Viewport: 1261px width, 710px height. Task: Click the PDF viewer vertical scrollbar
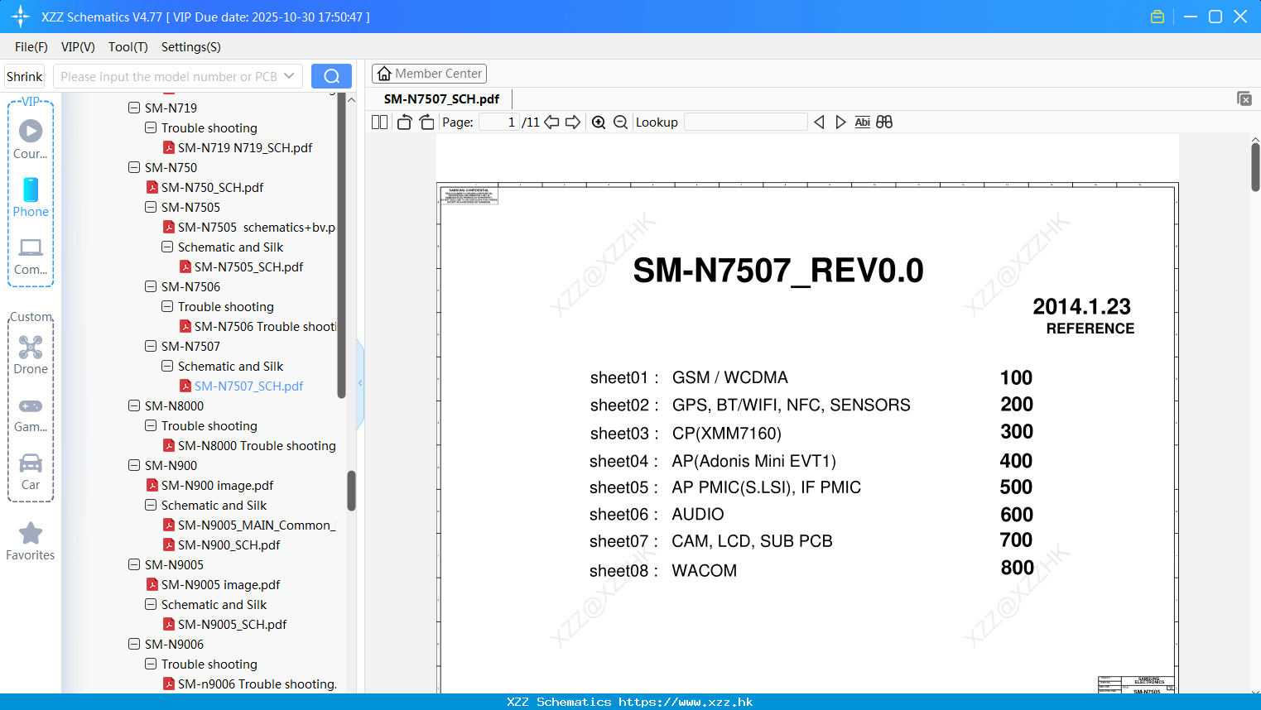1255,167
